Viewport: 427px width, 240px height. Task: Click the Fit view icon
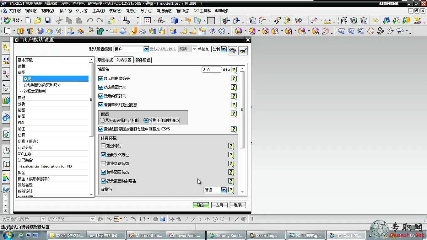point(147,20)
